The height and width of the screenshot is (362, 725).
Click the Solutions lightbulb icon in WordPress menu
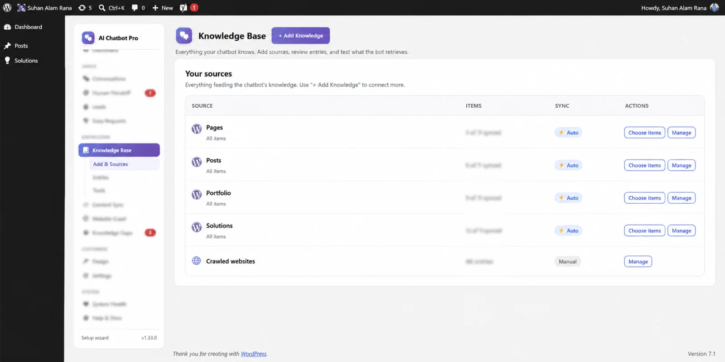(x=7, y=61)
